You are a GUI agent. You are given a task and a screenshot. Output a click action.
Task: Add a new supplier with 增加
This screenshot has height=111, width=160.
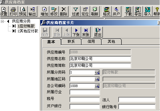click(44, 11)
